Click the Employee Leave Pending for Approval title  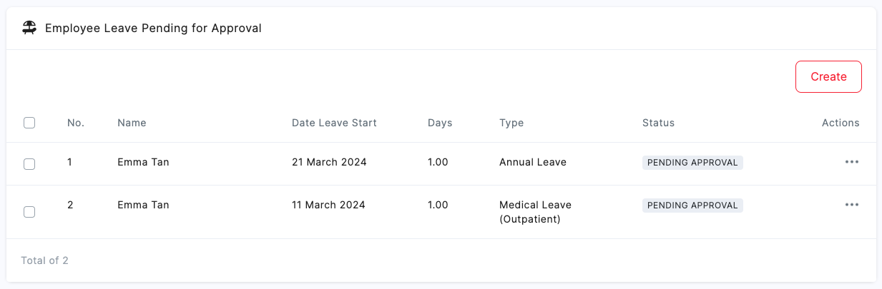pyautogui.click(x=153, y=29)
